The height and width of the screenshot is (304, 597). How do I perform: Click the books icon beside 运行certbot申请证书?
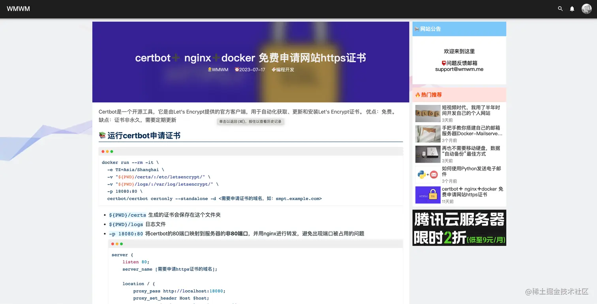102,135
